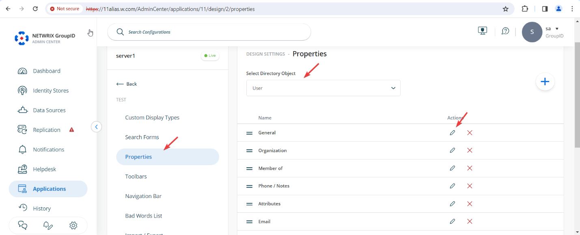Click the Search Configurations field
580x235 pixels.
(209, 31)
